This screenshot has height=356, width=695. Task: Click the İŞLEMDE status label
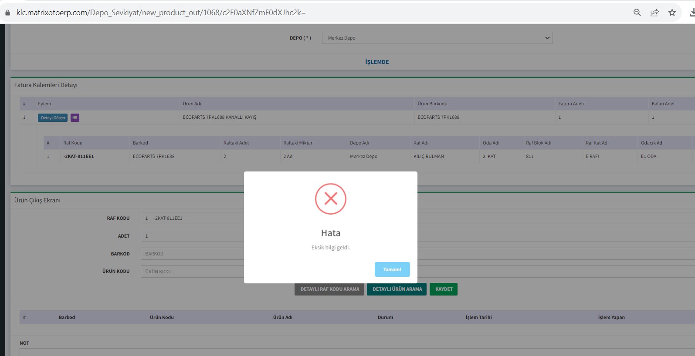[x=377, y=62]
